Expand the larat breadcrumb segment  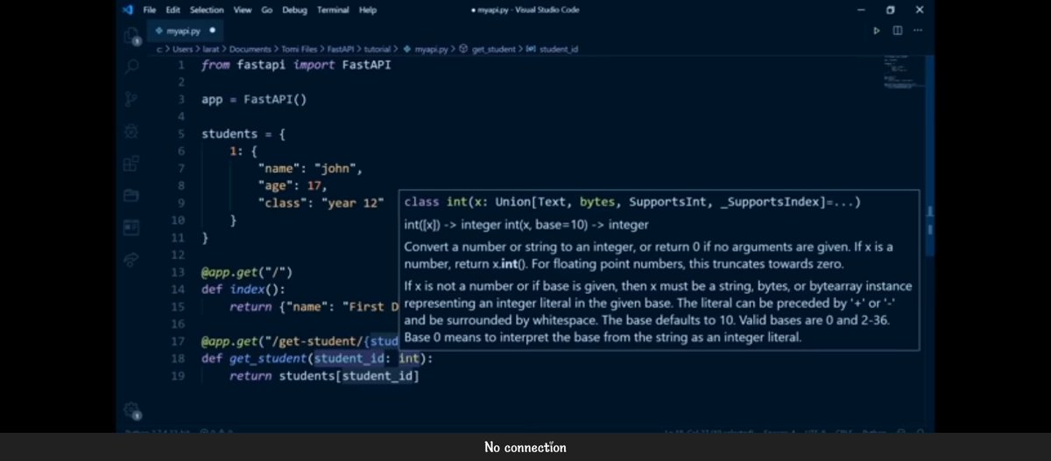(209, 49)
